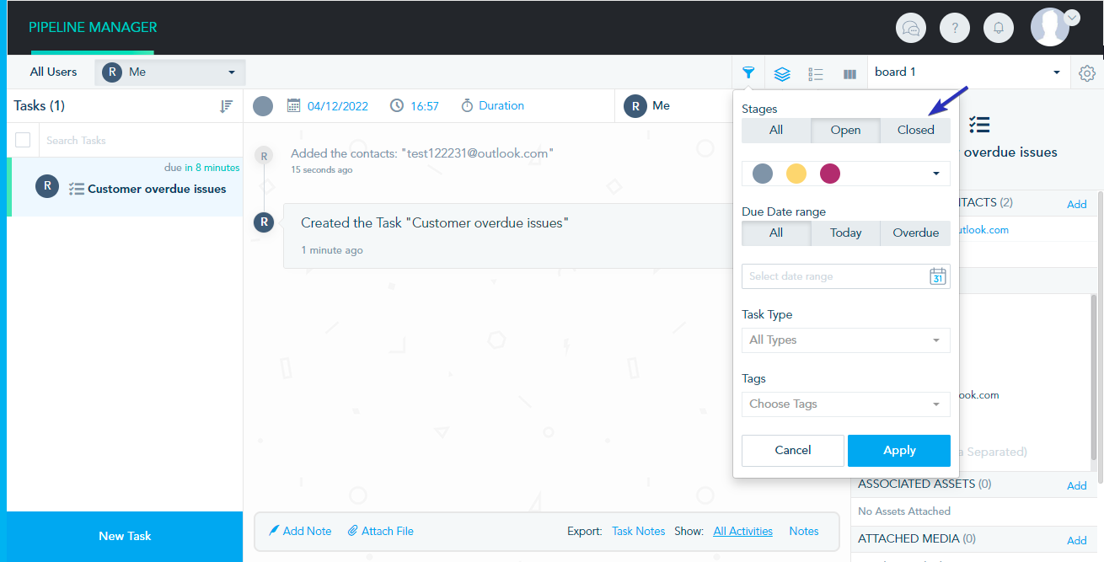Click Attach File link
Viewport: 1104px width, 562px height.
(388, 531)
